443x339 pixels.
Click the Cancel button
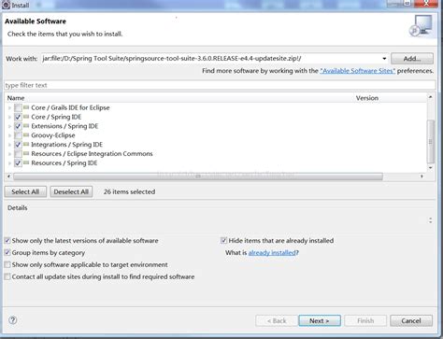[x=411, y=320]
